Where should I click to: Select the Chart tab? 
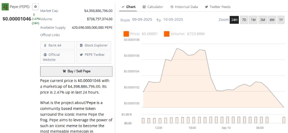click(128, 7)
